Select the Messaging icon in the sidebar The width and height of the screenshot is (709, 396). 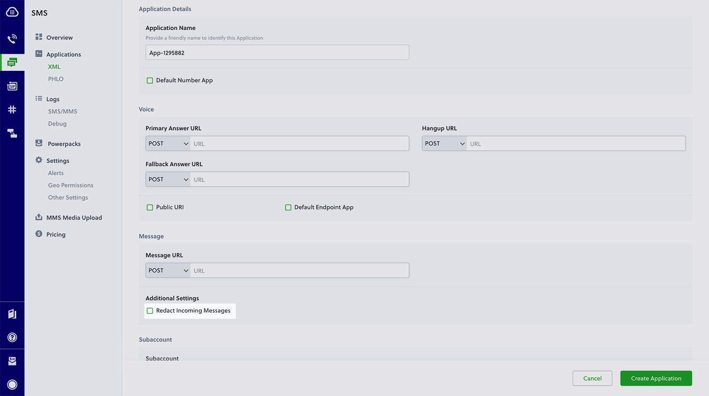pos(12,62)
